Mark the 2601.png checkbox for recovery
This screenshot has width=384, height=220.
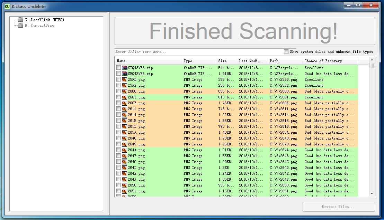[x=118, y=97]
